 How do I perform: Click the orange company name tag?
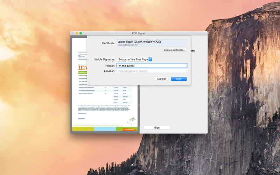coord(129,129)
